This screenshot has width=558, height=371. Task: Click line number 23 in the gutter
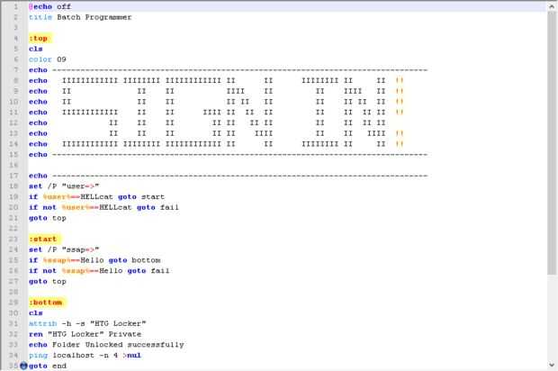pyautogui.click(x=13, y=240)
